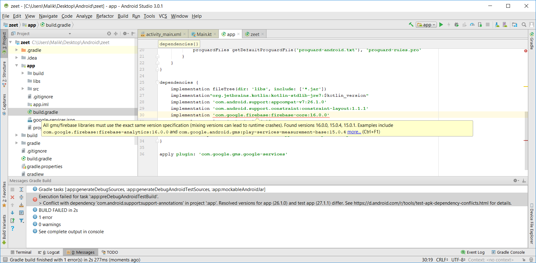536x263 pixels.
Task: Open Build Variants side panel
Action: [x=4, y=229]
